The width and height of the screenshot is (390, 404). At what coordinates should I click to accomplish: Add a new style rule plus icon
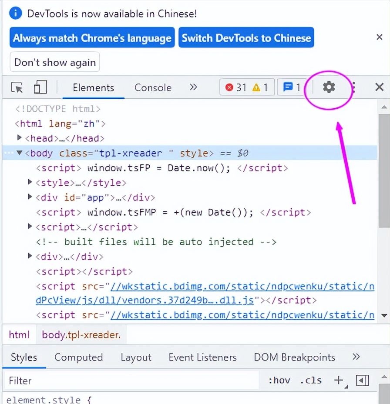[x=339, y=381]
